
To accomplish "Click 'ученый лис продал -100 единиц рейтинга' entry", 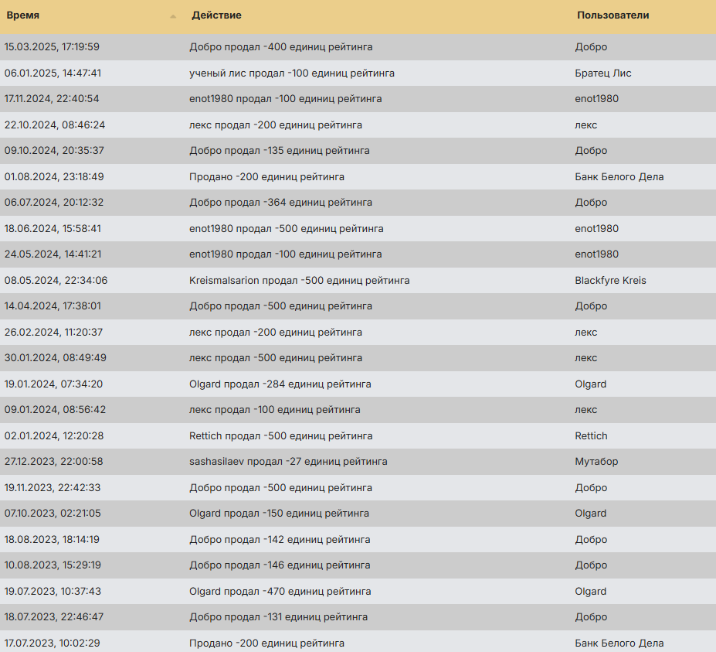I will (x=292, y=73).
